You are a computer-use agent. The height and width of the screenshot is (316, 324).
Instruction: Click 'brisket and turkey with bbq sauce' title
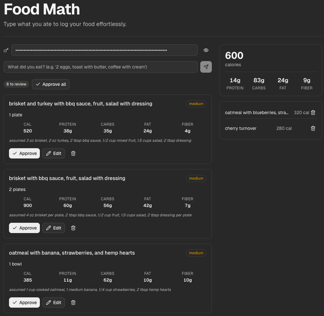81,104
